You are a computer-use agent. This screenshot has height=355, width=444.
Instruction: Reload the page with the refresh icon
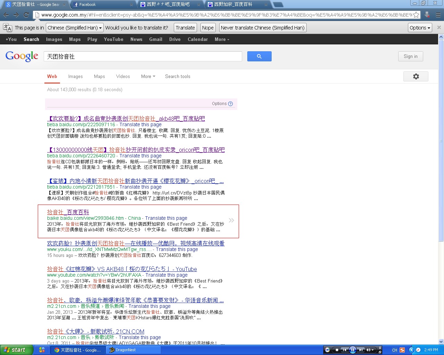pyautogui.click(x=26, y=15)
